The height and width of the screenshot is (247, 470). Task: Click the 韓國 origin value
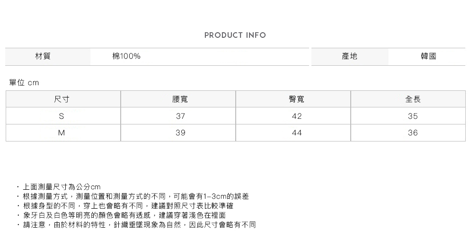[x=428, y=57]
